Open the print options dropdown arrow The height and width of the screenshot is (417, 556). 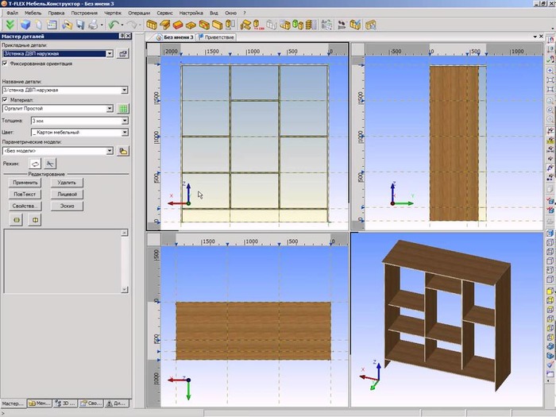[102, 25]
